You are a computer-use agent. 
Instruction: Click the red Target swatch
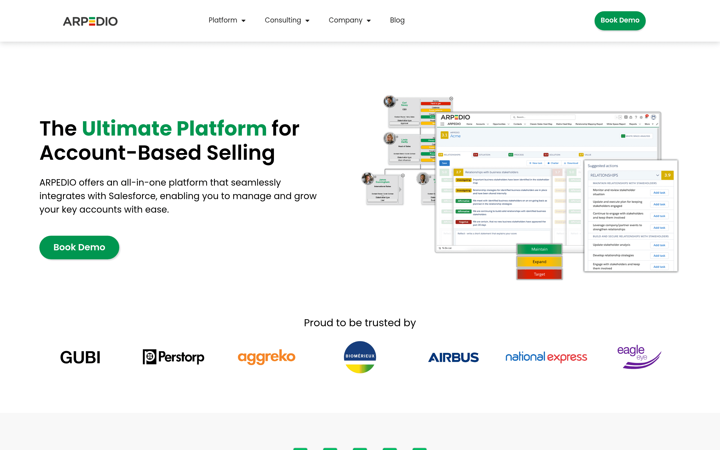point(539,274)
